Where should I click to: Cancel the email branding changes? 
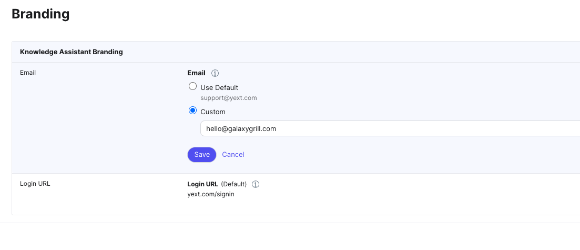tap(233, 155)
